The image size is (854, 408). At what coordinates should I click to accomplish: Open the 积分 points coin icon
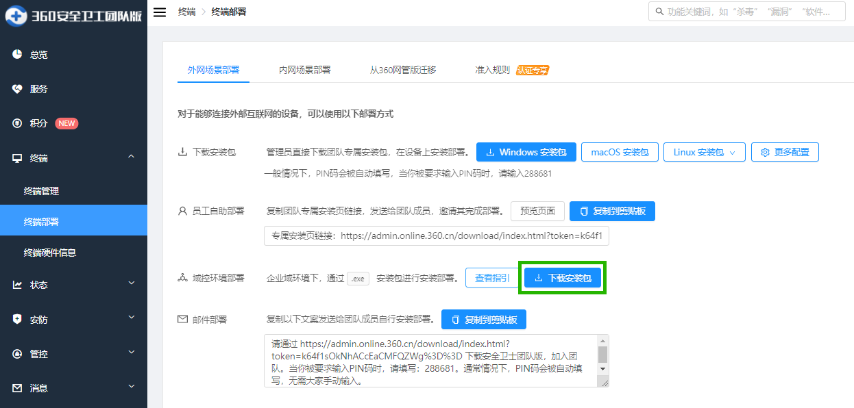coord(18,123)
